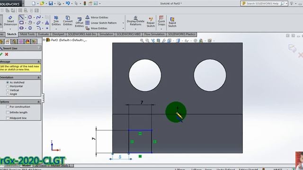Cancel Insert Line with red X
The image size is (303, 170).
(x=7, y=54)
